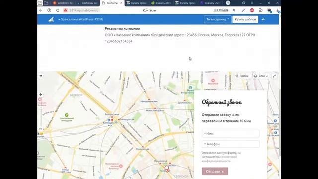Open a new tab with the plus button
Viewport: 318px width, 179px height.
tap(228, 3)
